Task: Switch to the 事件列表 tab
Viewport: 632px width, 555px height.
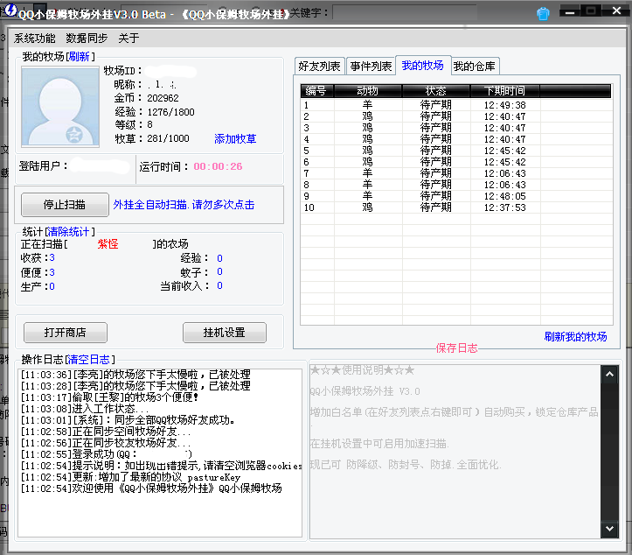Action: click(x=371, y=67)
